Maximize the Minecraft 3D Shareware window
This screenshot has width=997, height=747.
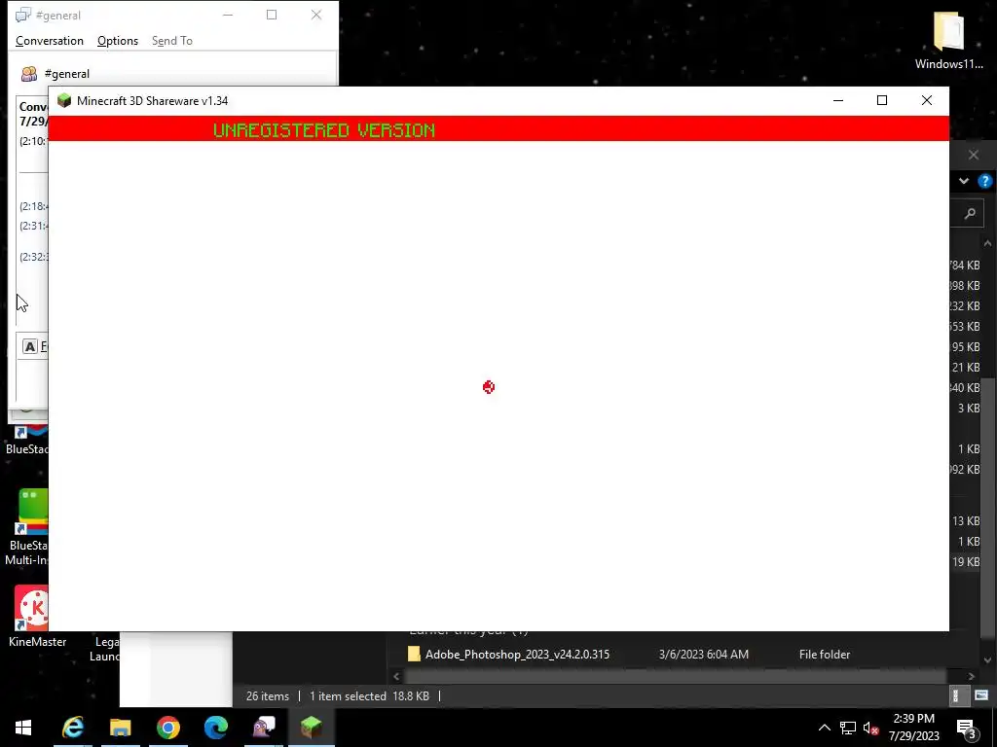pyautogui.click(x=882, y=100)
